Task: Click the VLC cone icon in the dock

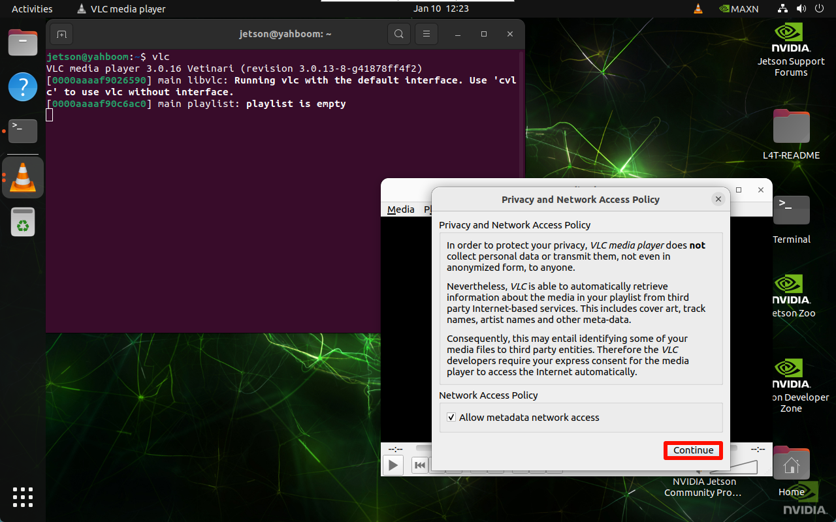Action: 23,177
